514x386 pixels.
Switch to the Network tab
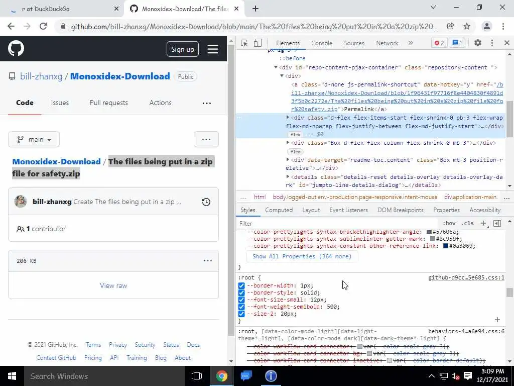pos(387,43)
